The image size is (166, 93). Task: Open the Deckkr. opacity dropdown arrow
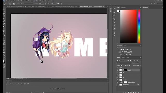(x=43, y=4)
